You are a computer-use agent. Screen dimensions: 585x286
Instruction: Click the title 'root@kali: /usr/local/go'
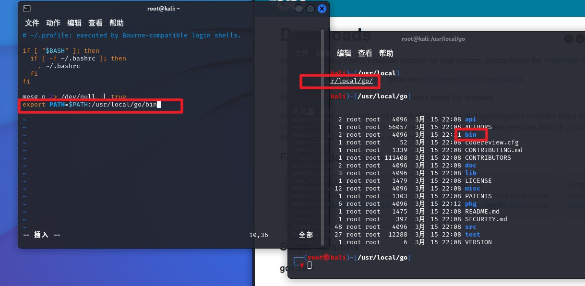[433, 39]
